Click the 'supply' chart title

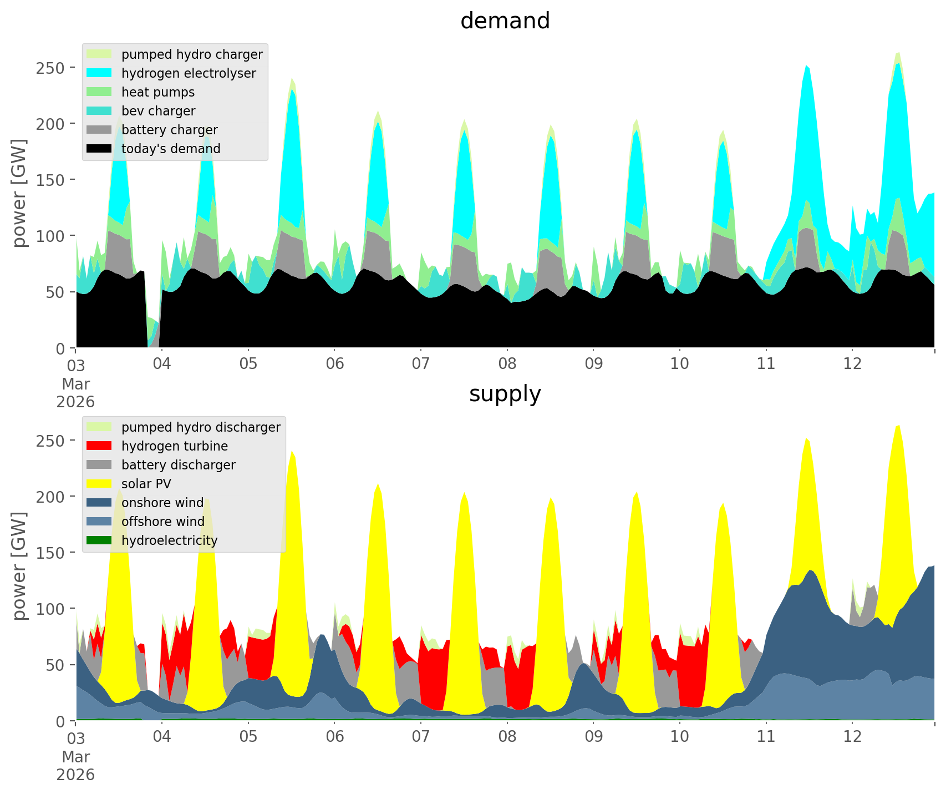point(505,394)
